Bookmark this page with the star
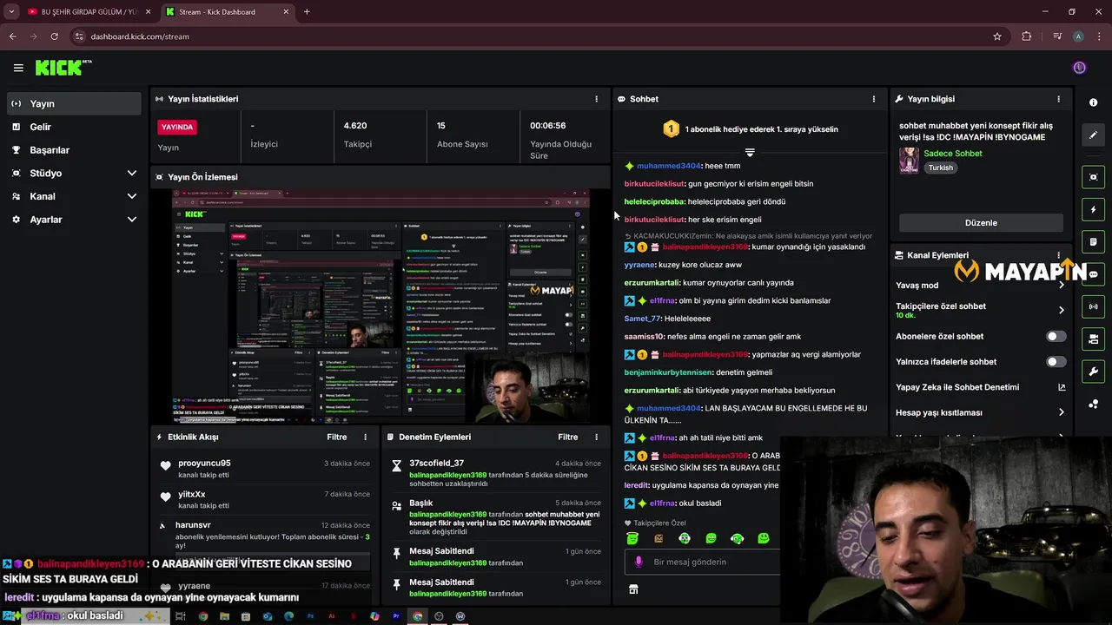Image resolution: width=1112 pixels, height=625 pixels. [997, 36]
